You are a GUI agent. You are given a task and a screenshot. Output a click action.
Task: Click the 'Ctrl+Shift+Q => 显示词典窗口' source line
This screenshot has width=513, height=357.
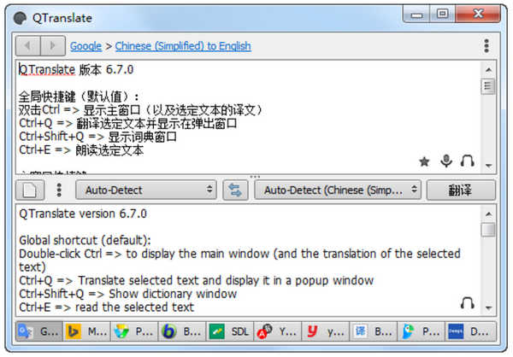[97, 137]
